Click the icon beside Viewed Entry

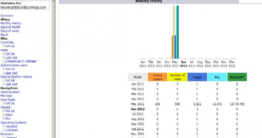point(3,115)
